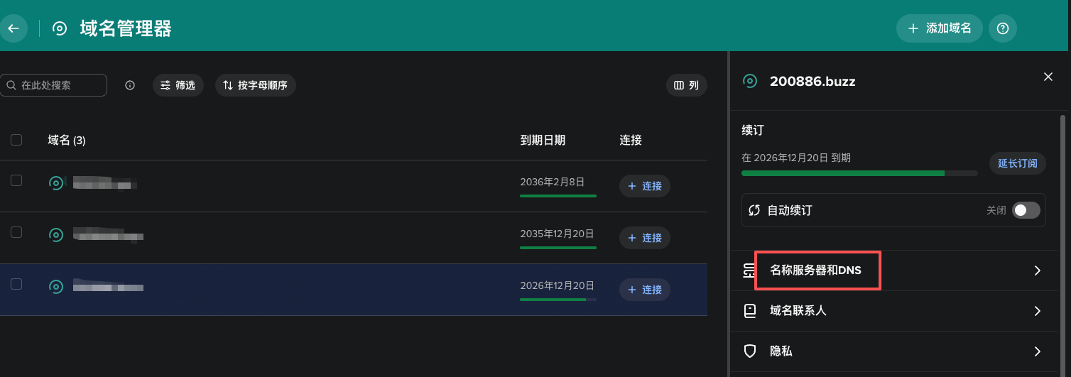Click the info icon beside search box
Viewport: 1071px width, 377px height.
[x=130, y=85]
